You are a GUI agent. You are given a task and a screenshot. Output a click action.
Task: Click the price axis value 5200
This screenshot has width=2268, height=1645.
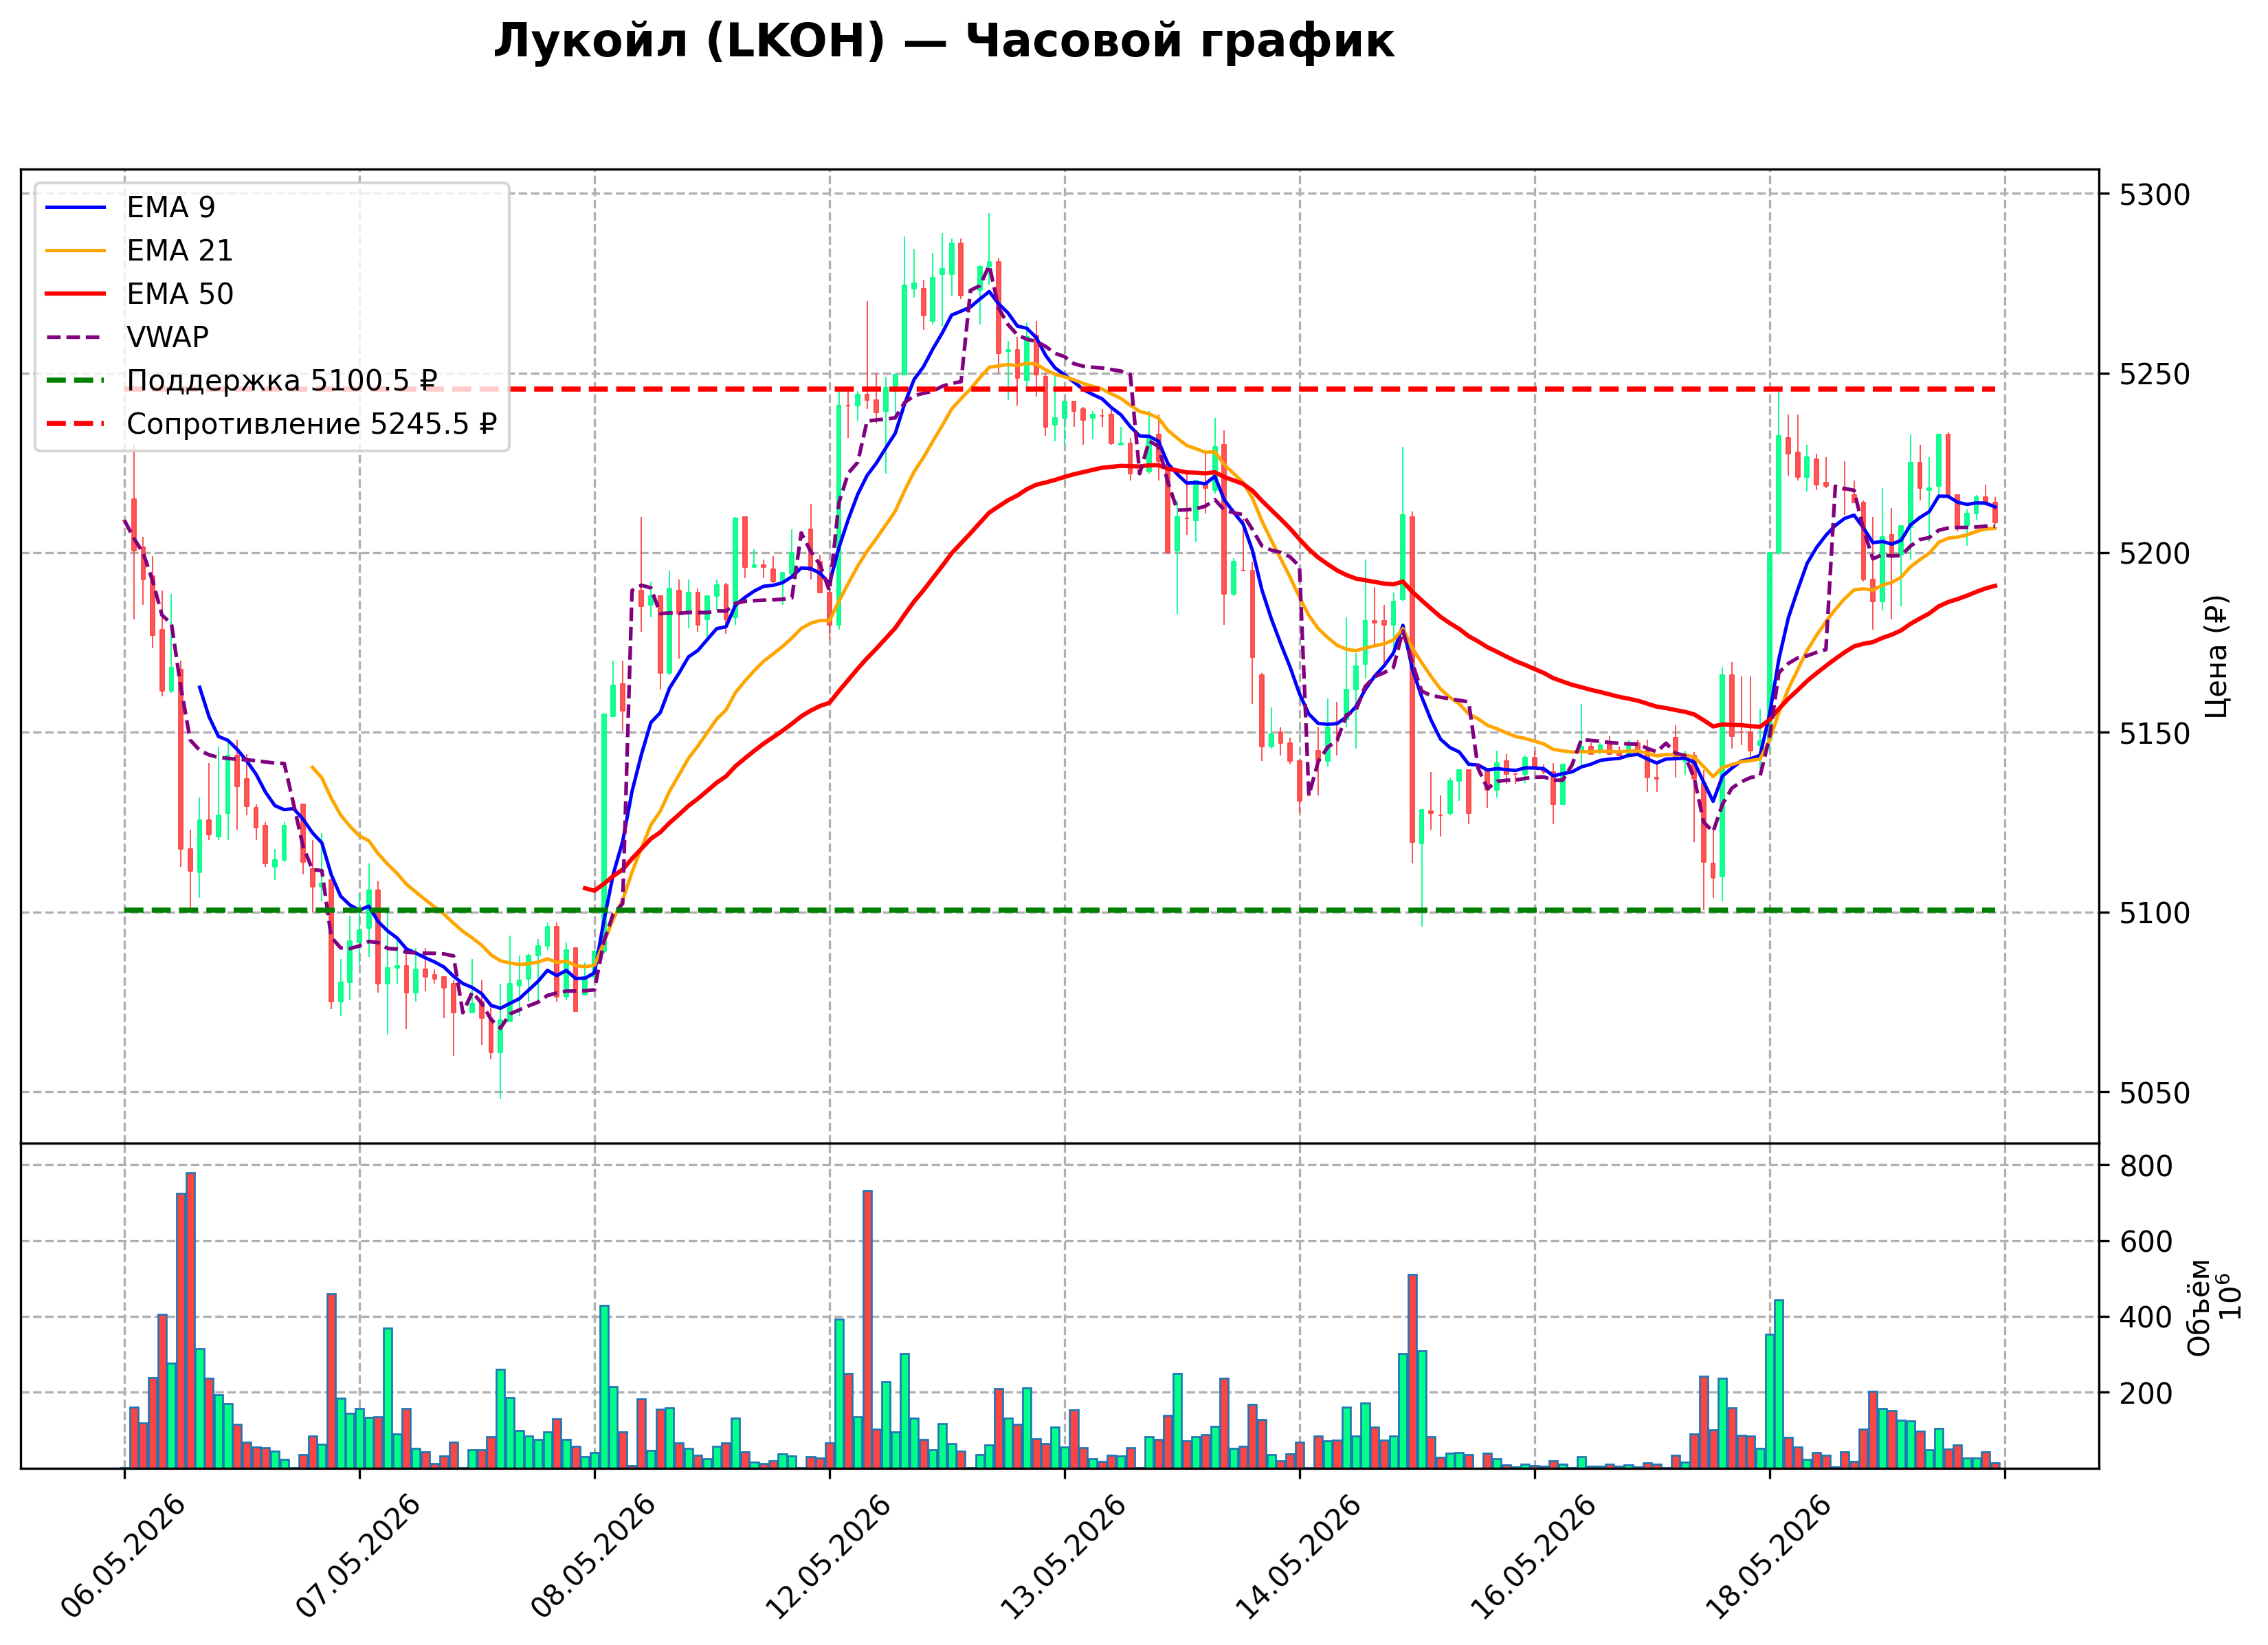coord(2155,553)
